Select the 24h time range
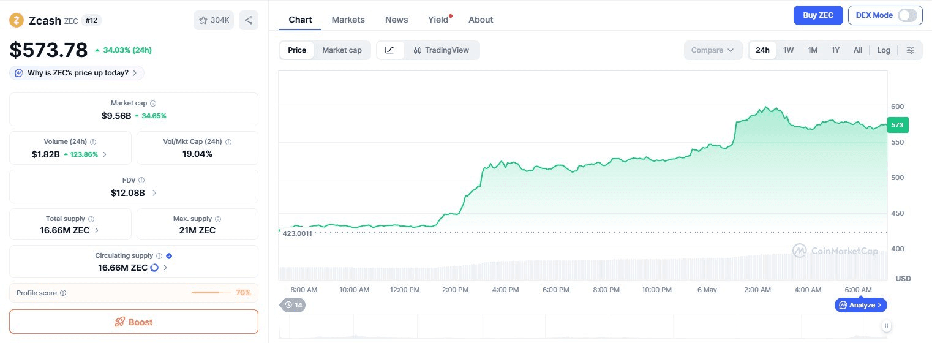 762,50
